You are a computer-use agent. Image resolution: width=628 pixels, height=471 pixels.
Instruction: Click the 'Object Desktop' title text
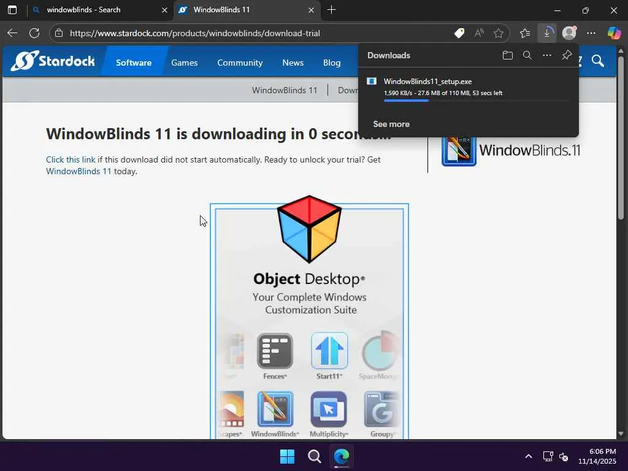pyautogui.click(x=309, y=279)
